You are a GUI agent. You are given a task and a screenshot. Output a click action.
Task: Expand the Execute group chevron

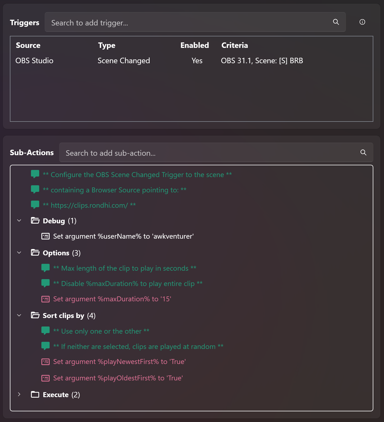pyautogui.click(x=19, y=394)
